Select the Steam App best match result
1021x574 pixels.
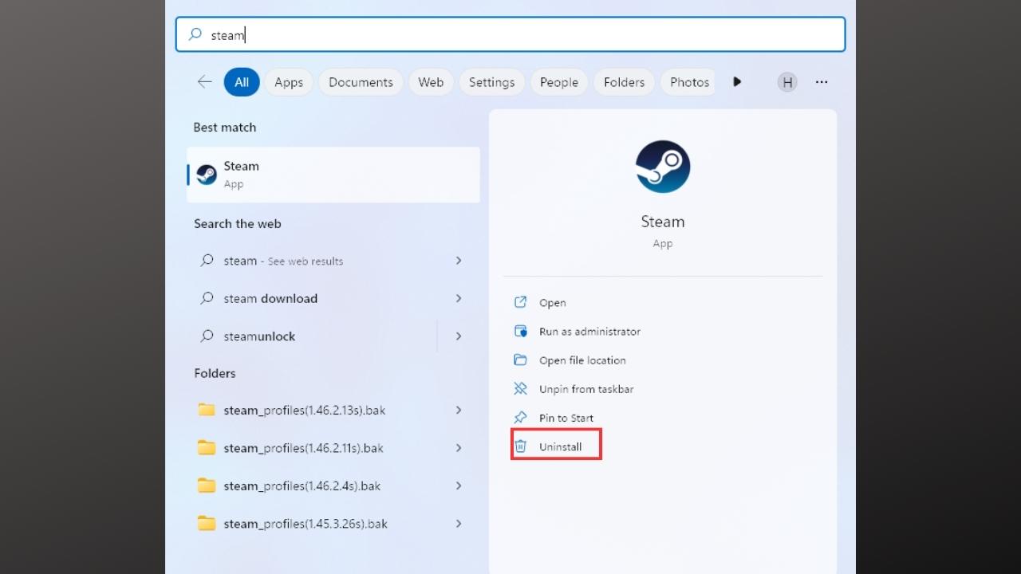point(333,175)
